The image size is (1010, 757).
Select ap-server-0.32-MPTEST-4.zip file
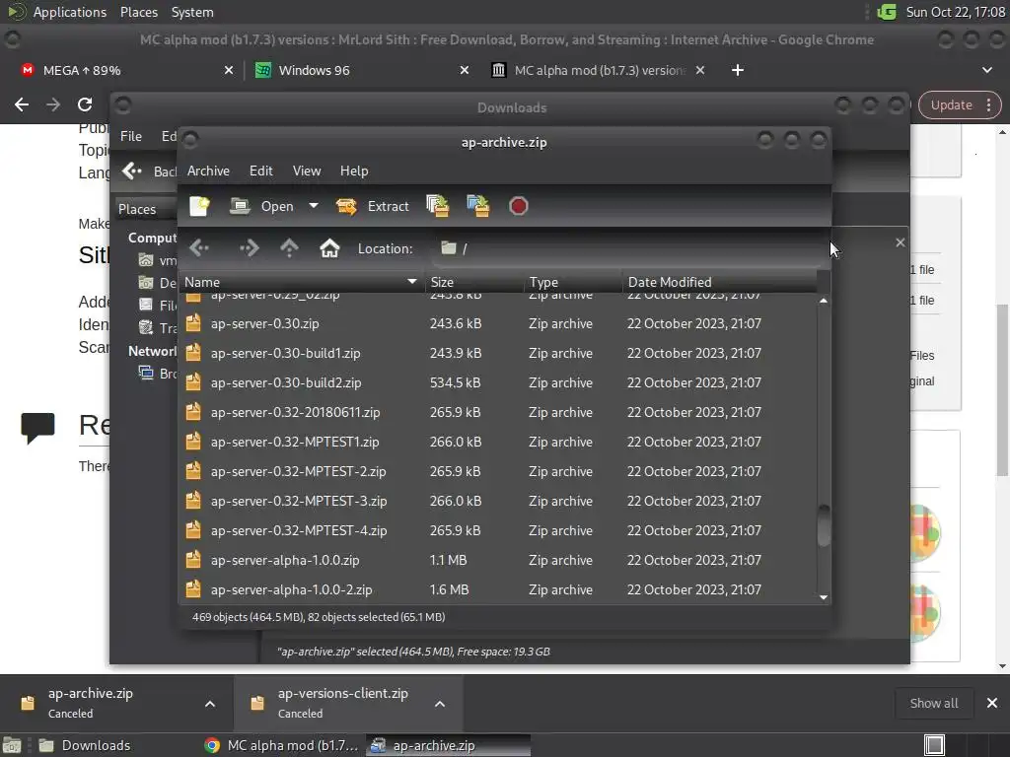pos(497,530)
